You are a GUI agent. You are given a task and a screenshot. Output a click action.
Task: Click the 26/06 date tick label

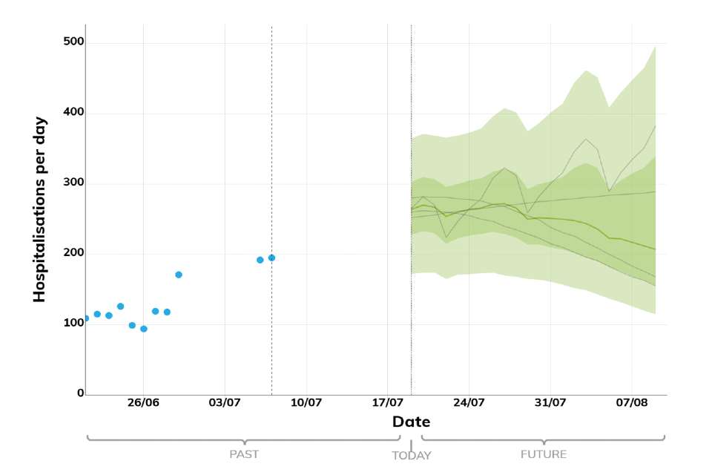tap(144, 403)
